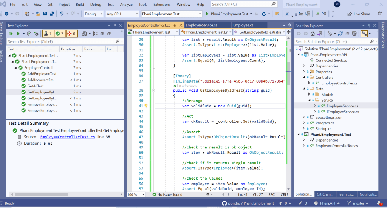This screenshot has height=208, width=387.
Task: Click the EmployeeControllerTest.cs source link
Action: (67, 137)
